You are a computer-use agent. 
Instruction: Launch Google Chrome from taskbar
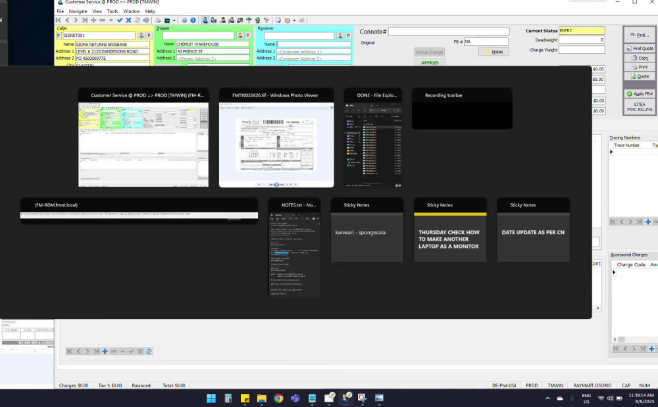278,398
